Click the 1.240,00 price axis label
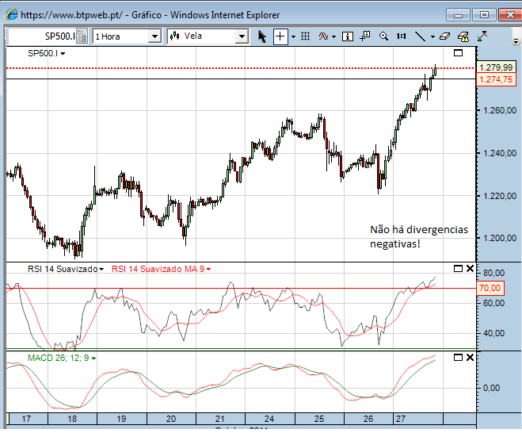Screen dimensions: 522x433 click(500, 153)
